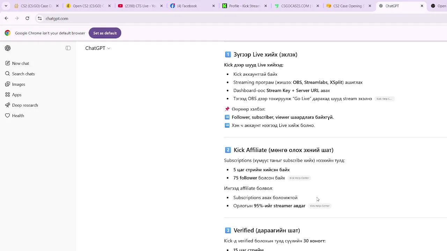Close the CS2 (CS:GO) Case tab
Image resolution: width=447 pixels, height=251 pixels.
pyautogui.click(x=57, y=6)
